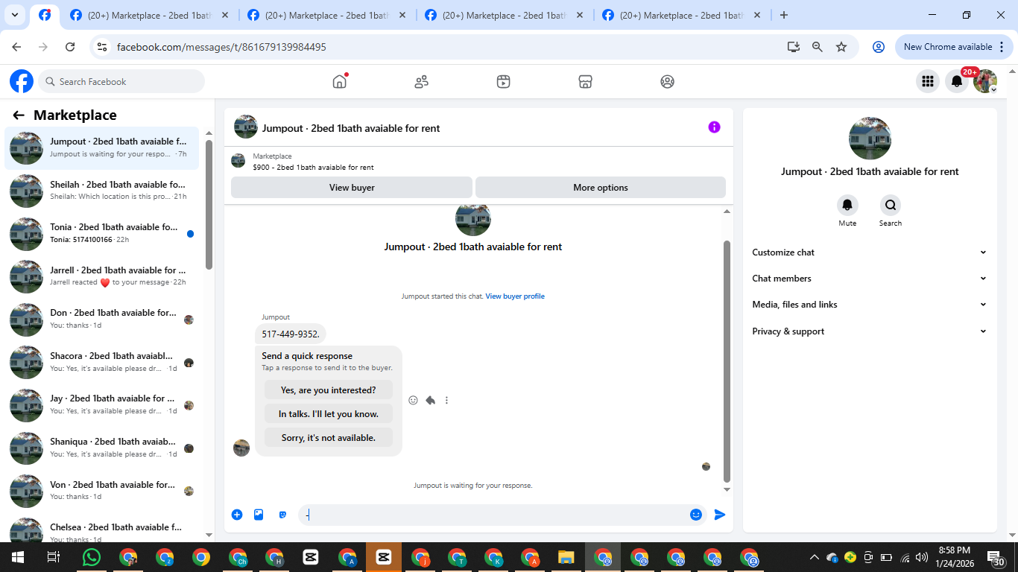Attach a file using the photo icon
This screenshot has width=1018, height=572.
click(x=259, y=515)
